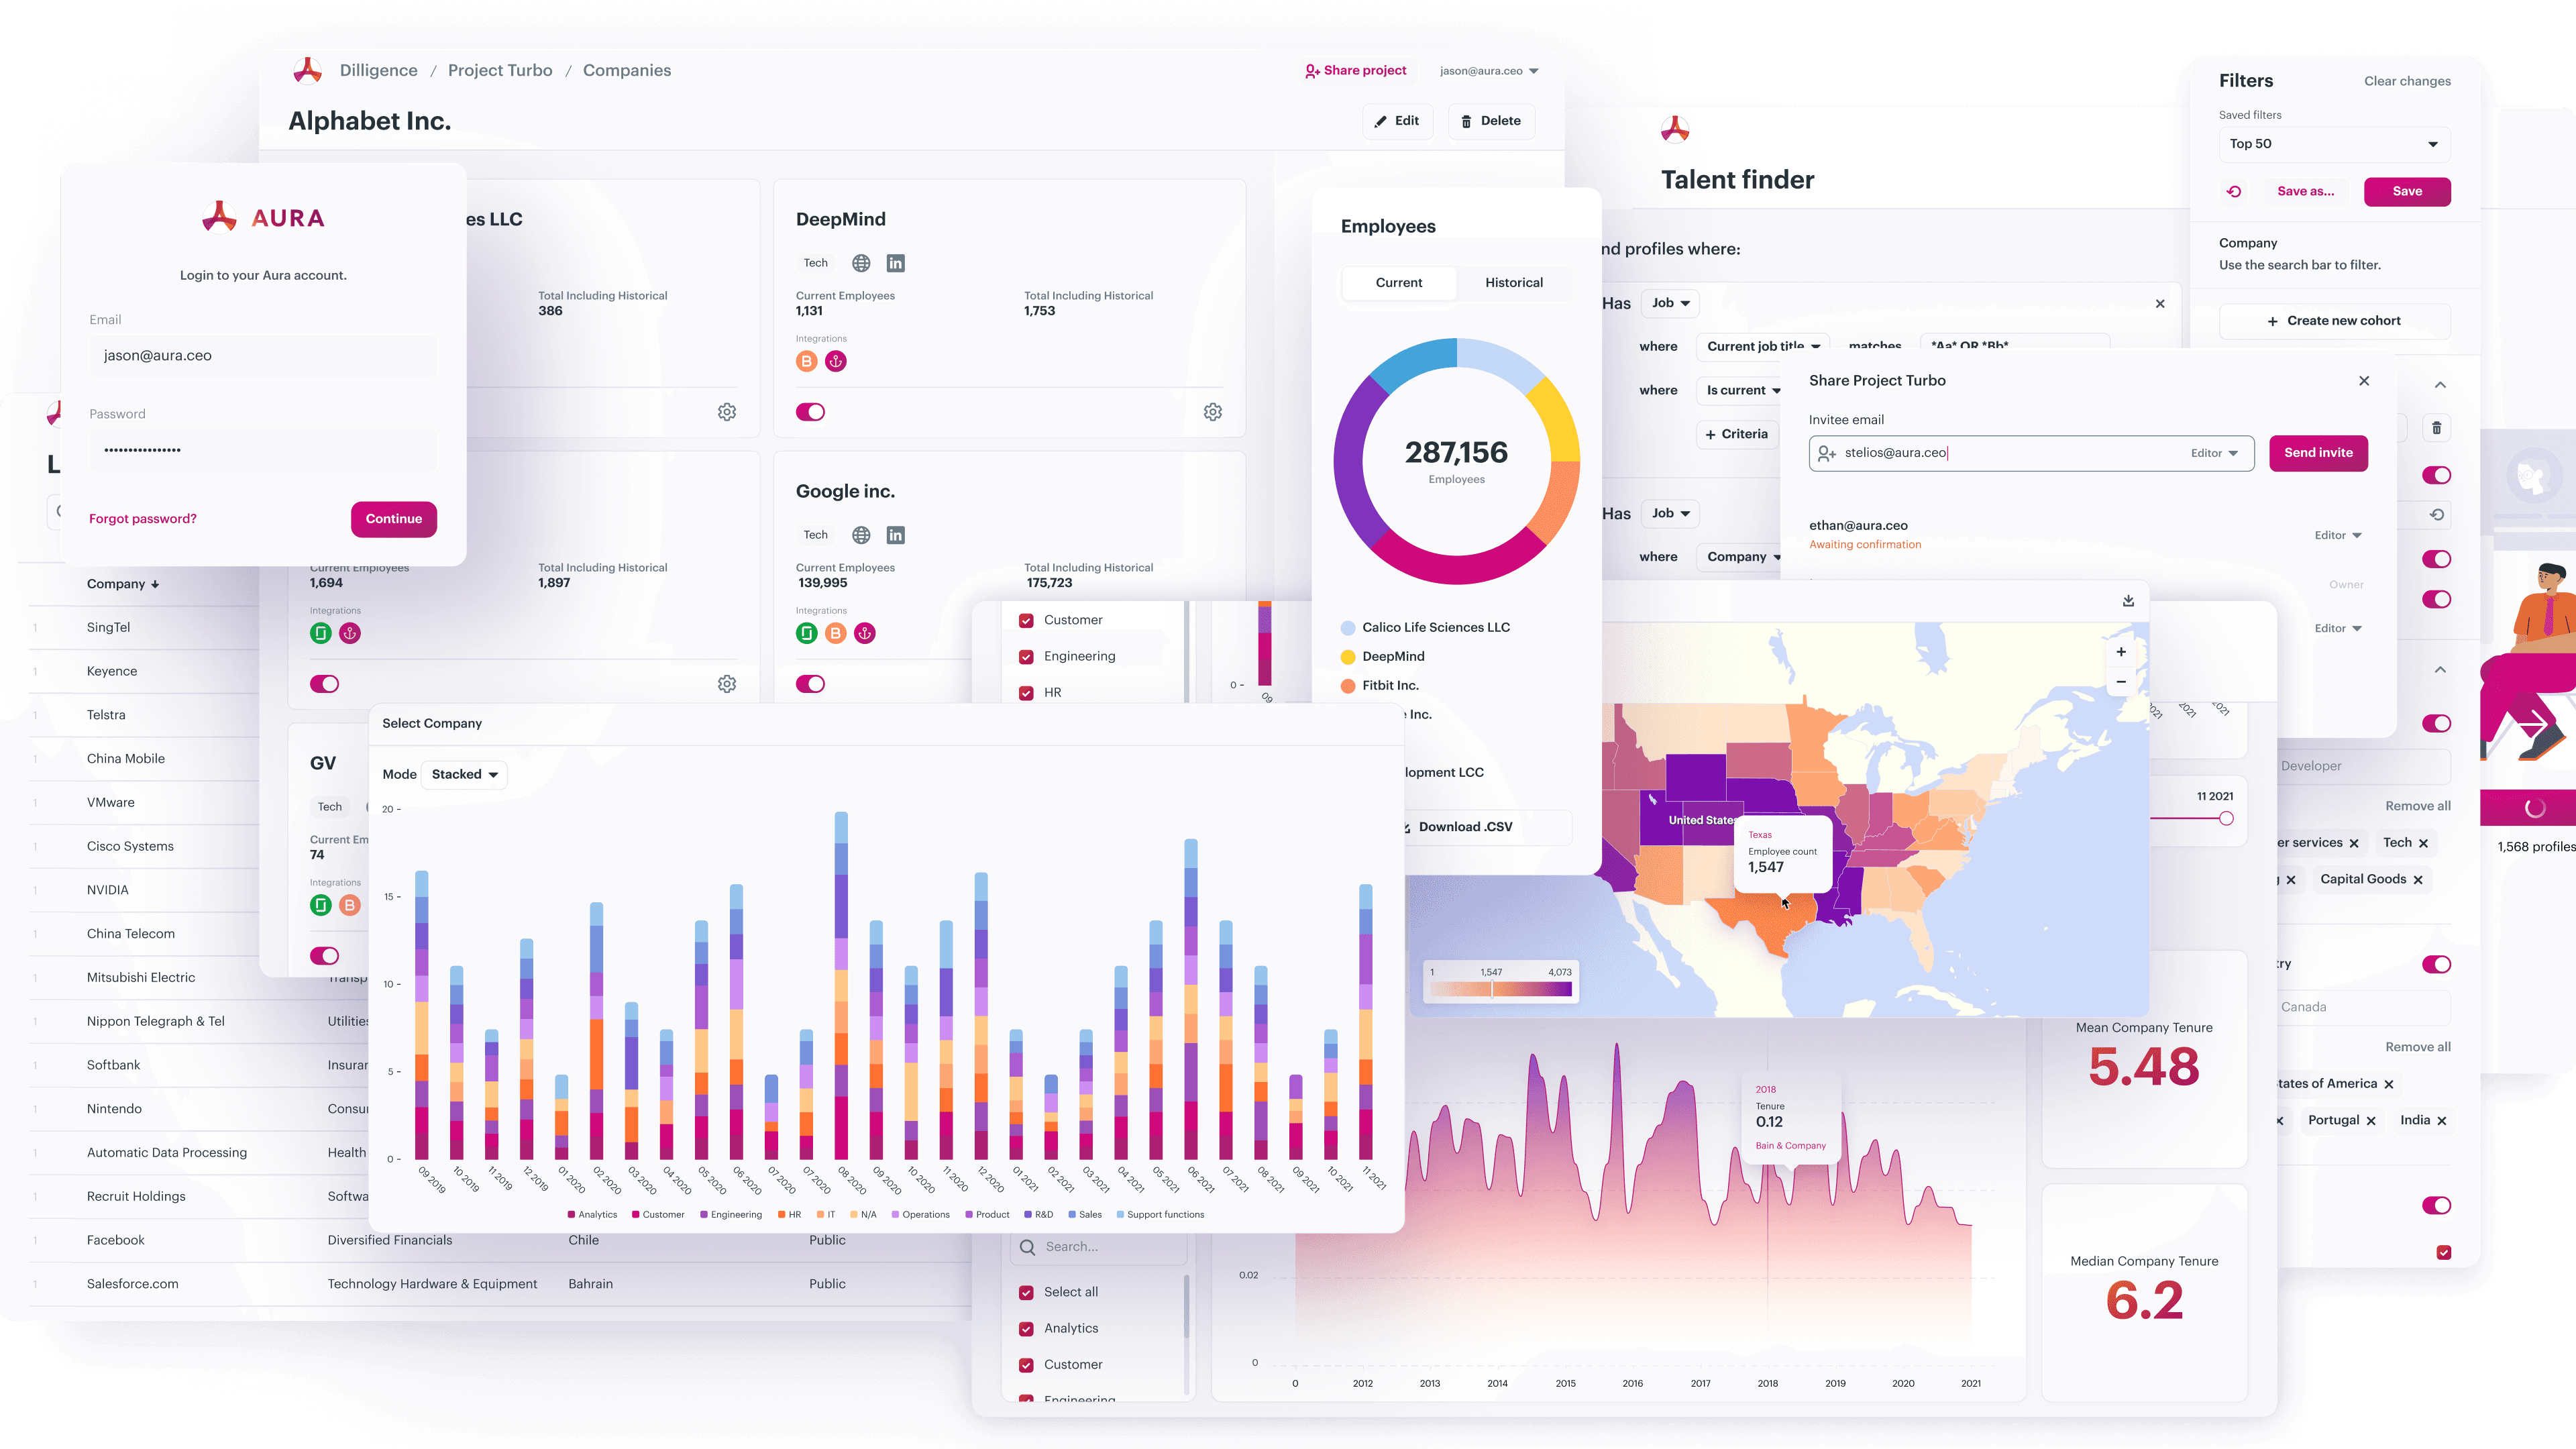Toggle GV company switch

pyautogui.click(x=324, y=956)
